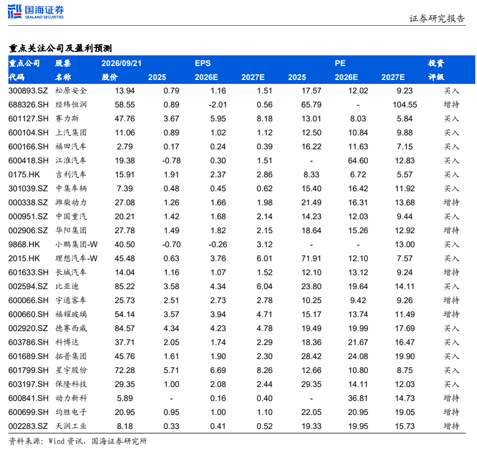477x453 pixels.
Task: Click the Sealand Securities logo
Action: (x=36, y=12)
